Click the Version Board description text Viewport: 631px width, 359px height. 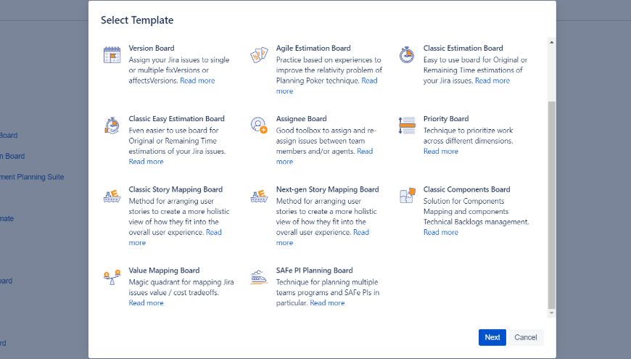(179, 70)
